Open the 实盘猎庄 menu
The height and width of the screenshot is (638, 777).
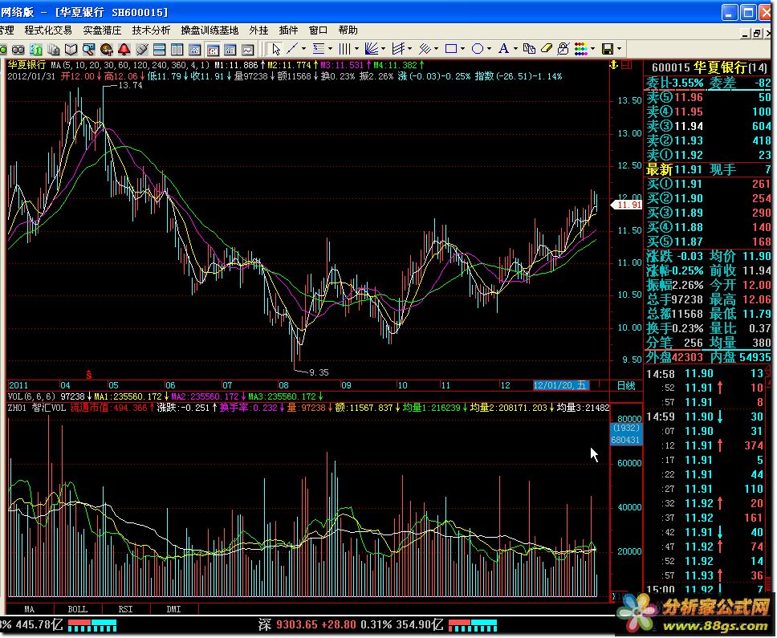102,30
